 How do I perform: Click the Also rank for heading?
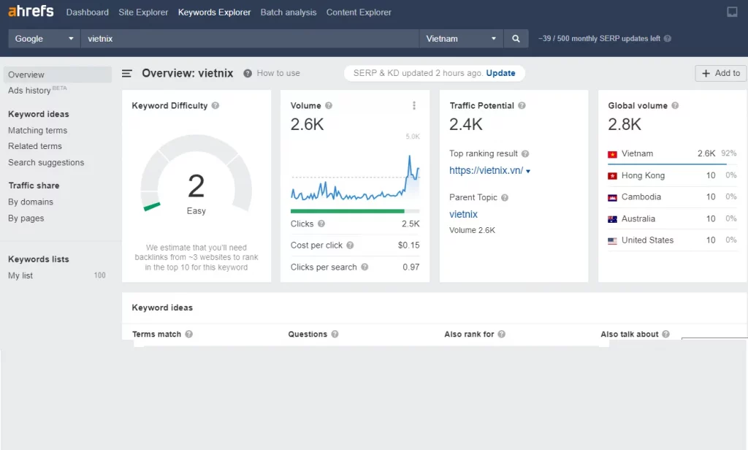pyautogui.click(x=469, y=334)
